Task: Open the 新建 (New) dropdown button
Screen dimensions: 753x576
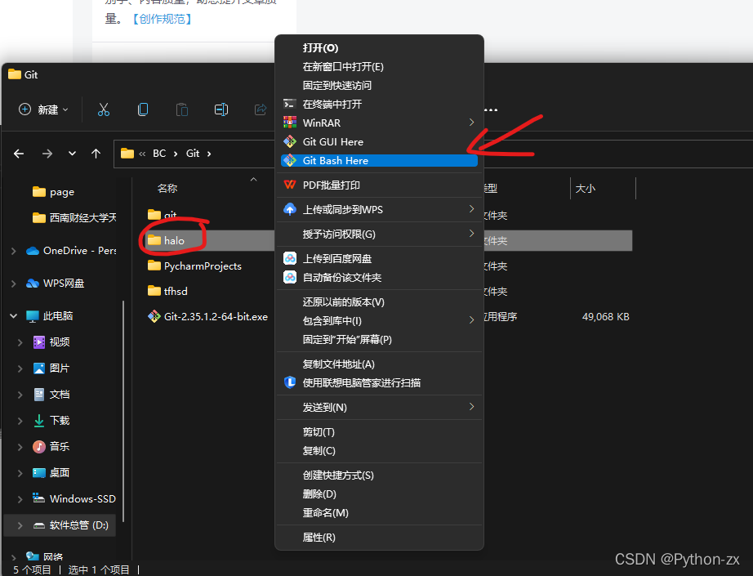Action: 43,109
